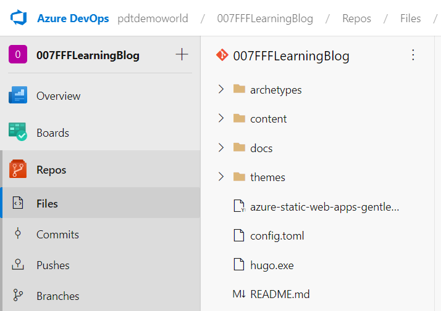Open config.toml file

(277, 236)
